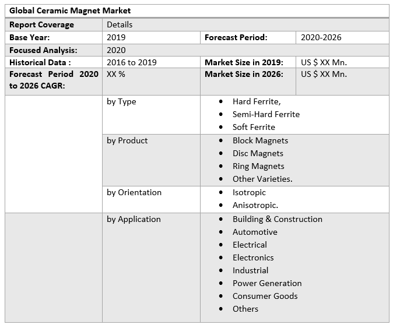393x328 pixels.
Task: Select the Consumer Goods bullet entry
Action: (265, 296)
